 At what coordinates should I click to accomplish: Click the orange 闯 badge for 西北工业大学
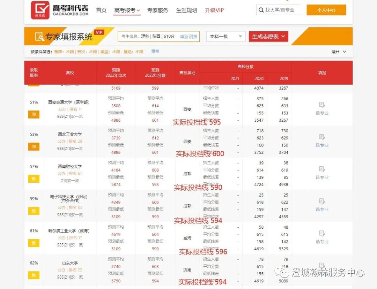(x=34, y=147)
